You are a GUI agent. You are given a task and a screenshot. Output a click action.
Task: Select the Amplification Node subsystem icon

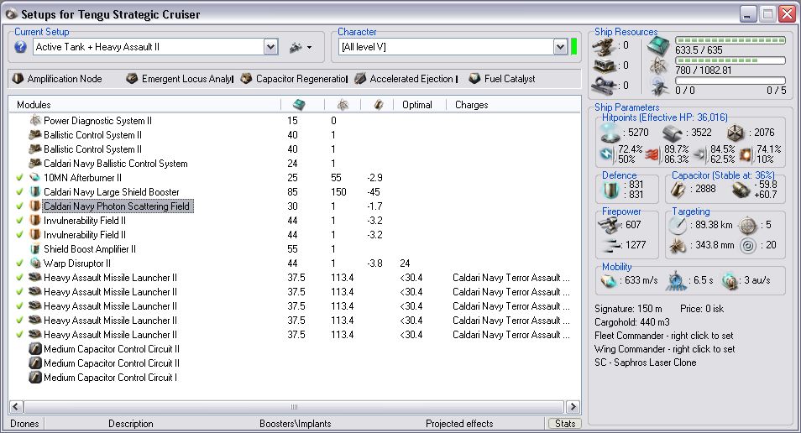(18, 79)
